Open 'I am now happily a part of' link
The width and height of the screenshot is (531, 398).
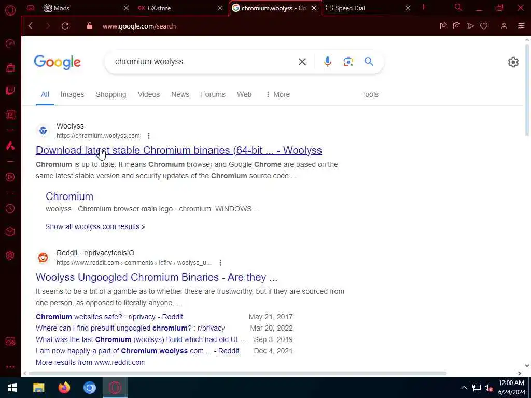pyautogui.click(x=137, y=351)
